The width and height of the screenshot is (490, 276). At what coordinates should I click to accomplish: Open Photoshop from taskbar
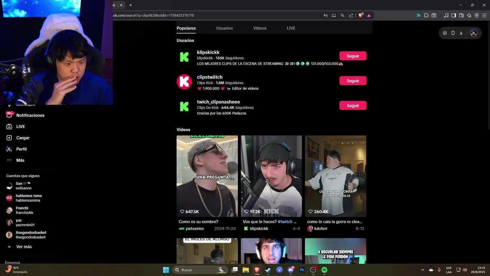[x=302, y=270]
